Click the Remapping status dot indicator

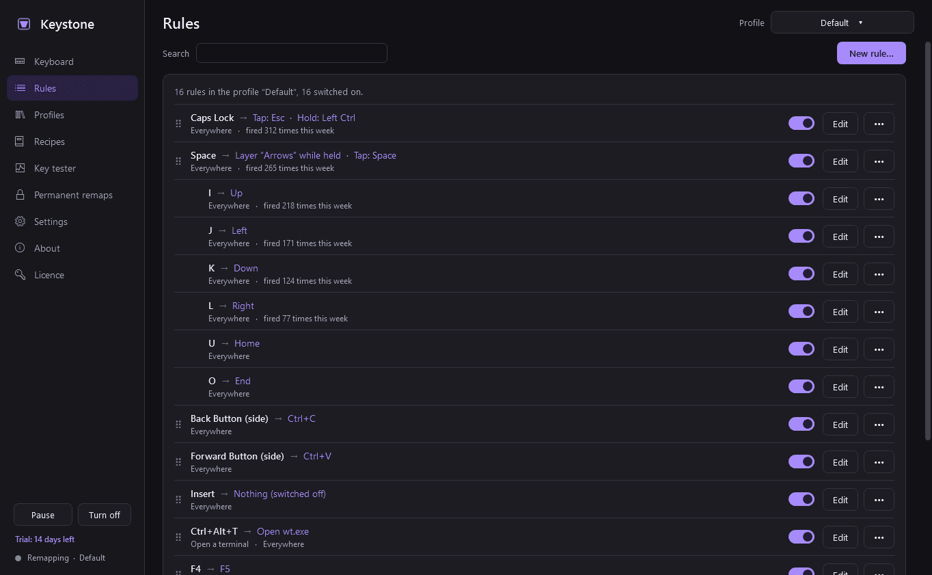click(18, 558)
